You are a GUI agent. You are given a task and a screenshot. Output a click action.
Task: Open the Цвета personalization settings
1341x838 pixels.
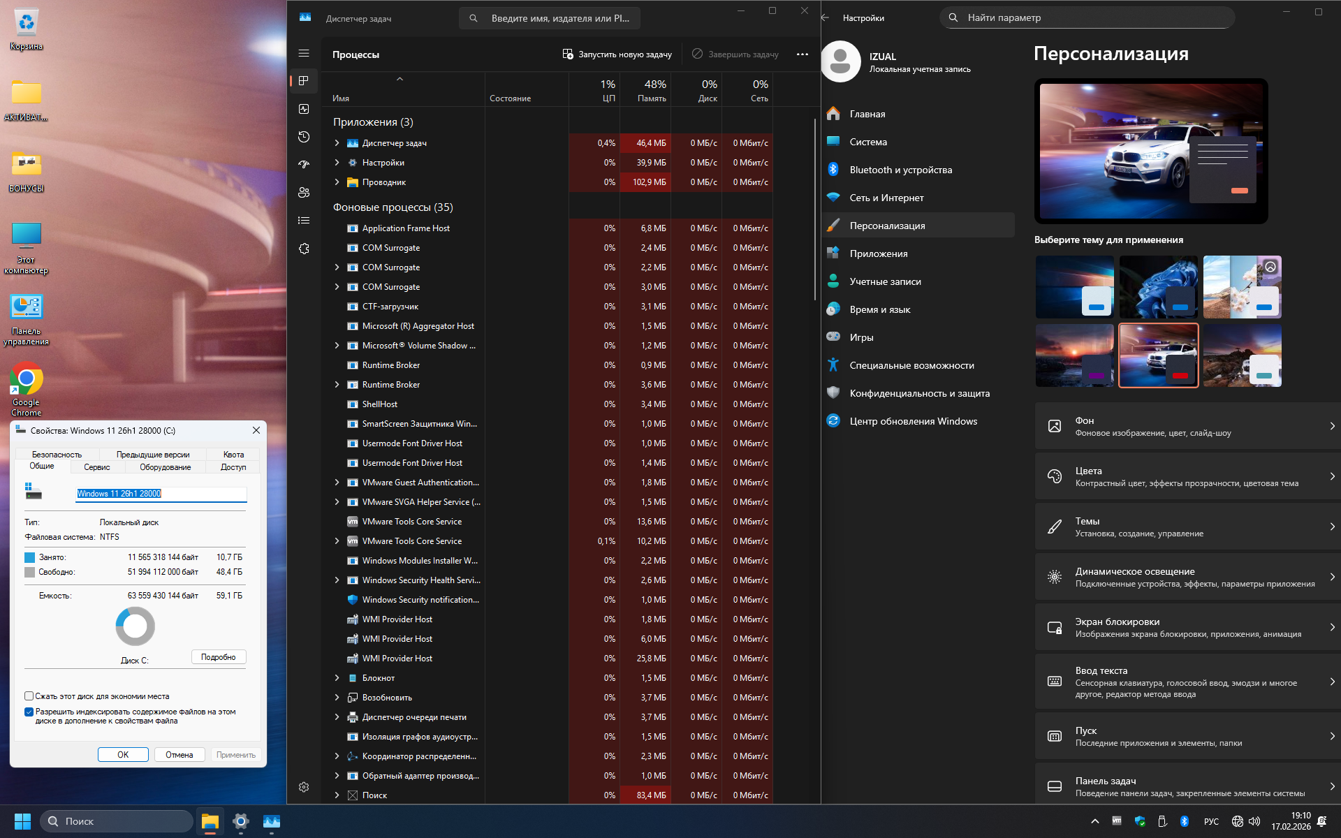tap(1187, 476)
